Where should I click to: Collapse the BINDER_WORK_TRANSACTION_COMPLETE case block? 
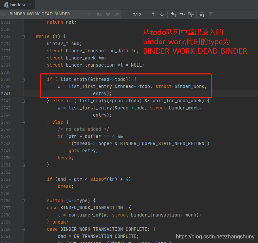pos(23,229)
